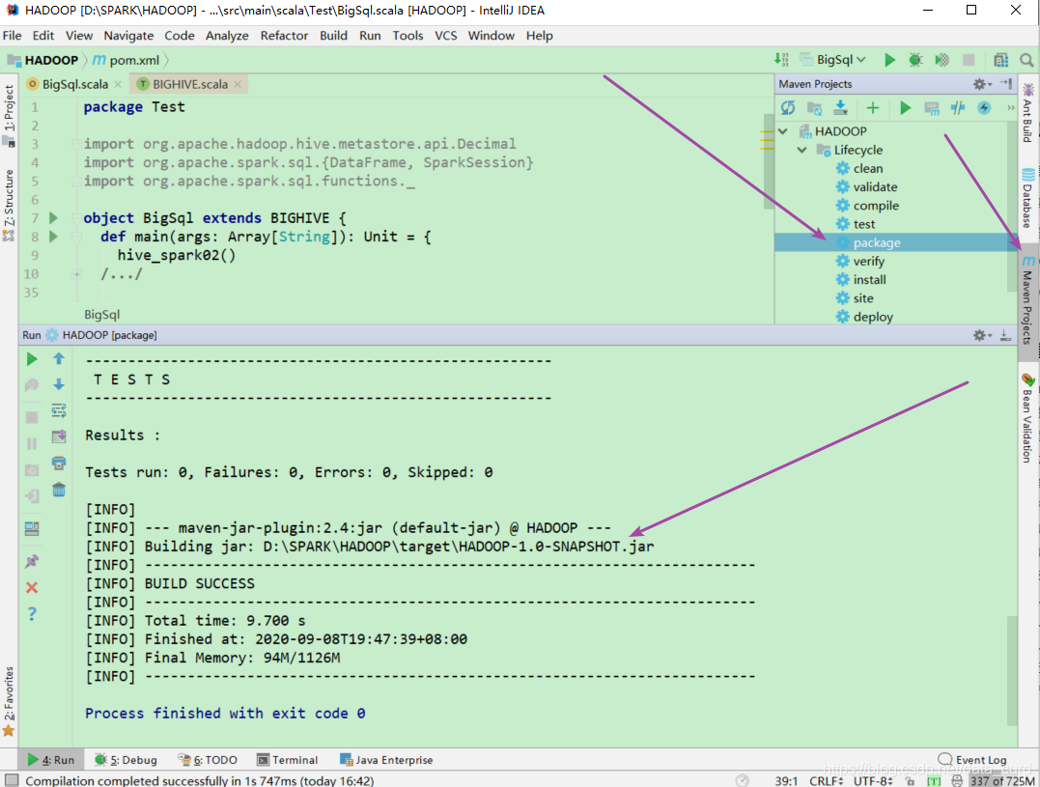Select the deploy lifecycle phase
1040x787 pixels.
873,317
